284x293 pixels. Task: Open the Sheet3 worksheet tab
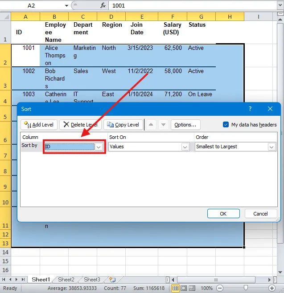[92, 280]
